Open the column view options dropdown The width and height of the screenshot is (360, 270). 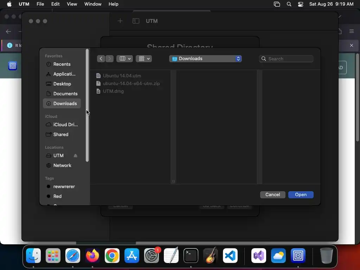click(125, 59)
